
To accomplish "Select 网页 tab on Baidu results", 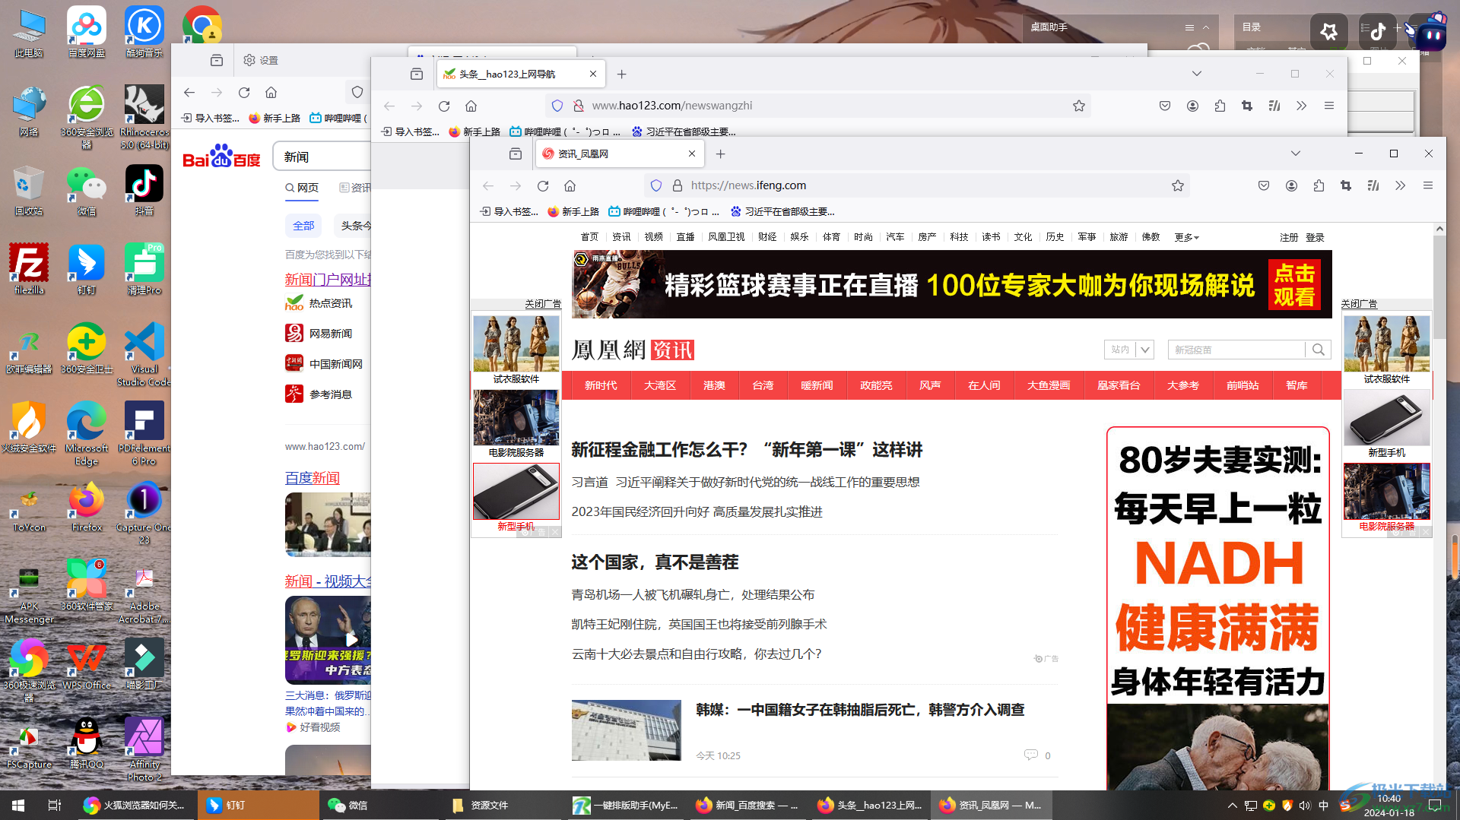I will (x=302, y=188).
